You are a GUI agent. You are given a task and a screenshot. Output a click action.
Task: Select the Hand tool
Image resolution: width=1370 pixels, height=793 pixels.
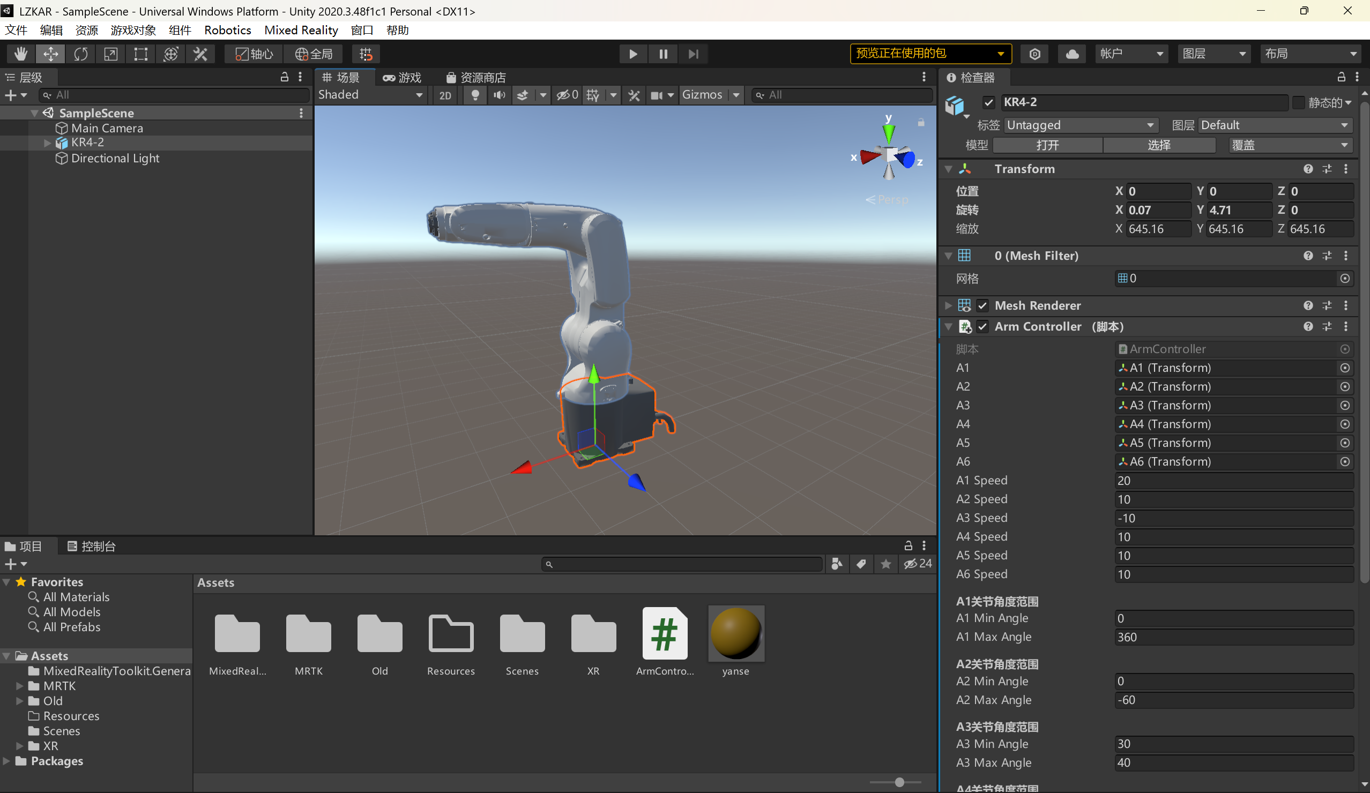point(21,54)
